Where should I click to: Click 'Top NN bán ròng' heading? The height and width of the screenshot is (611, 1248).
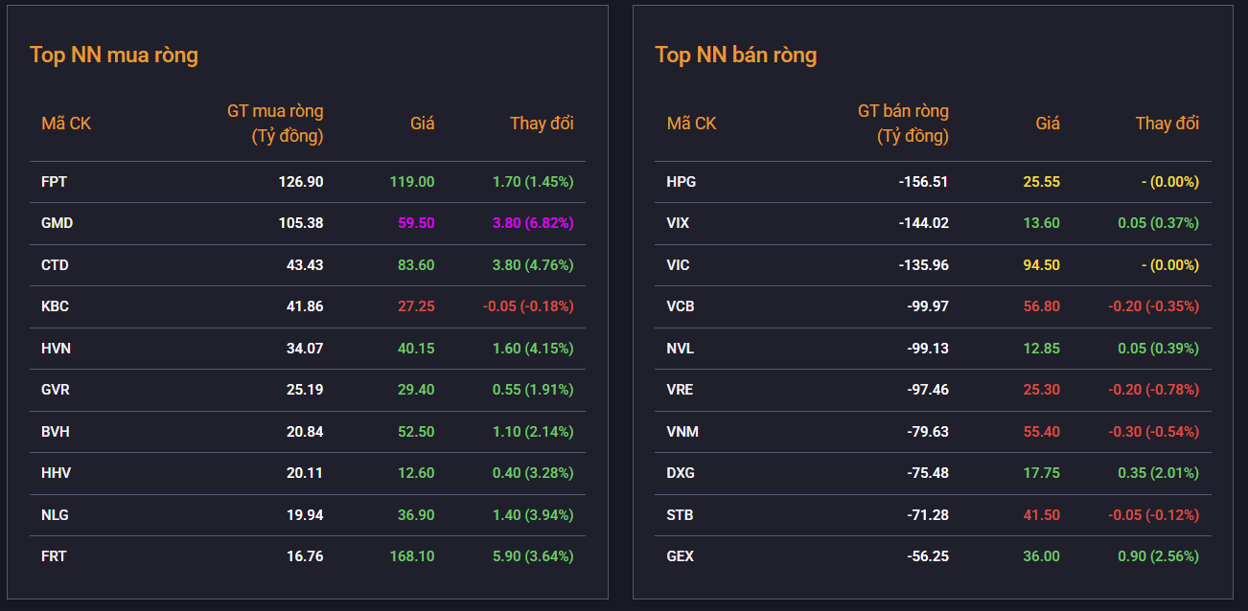[735, 55]
